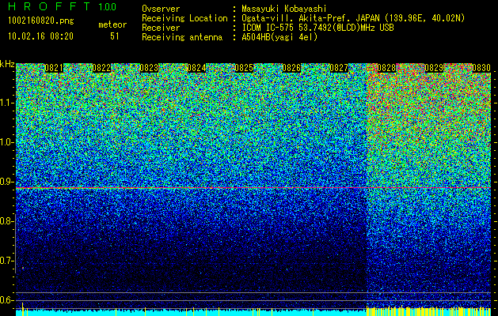
Task: Click the 0828 time marker
Action: tap(386, 68)
